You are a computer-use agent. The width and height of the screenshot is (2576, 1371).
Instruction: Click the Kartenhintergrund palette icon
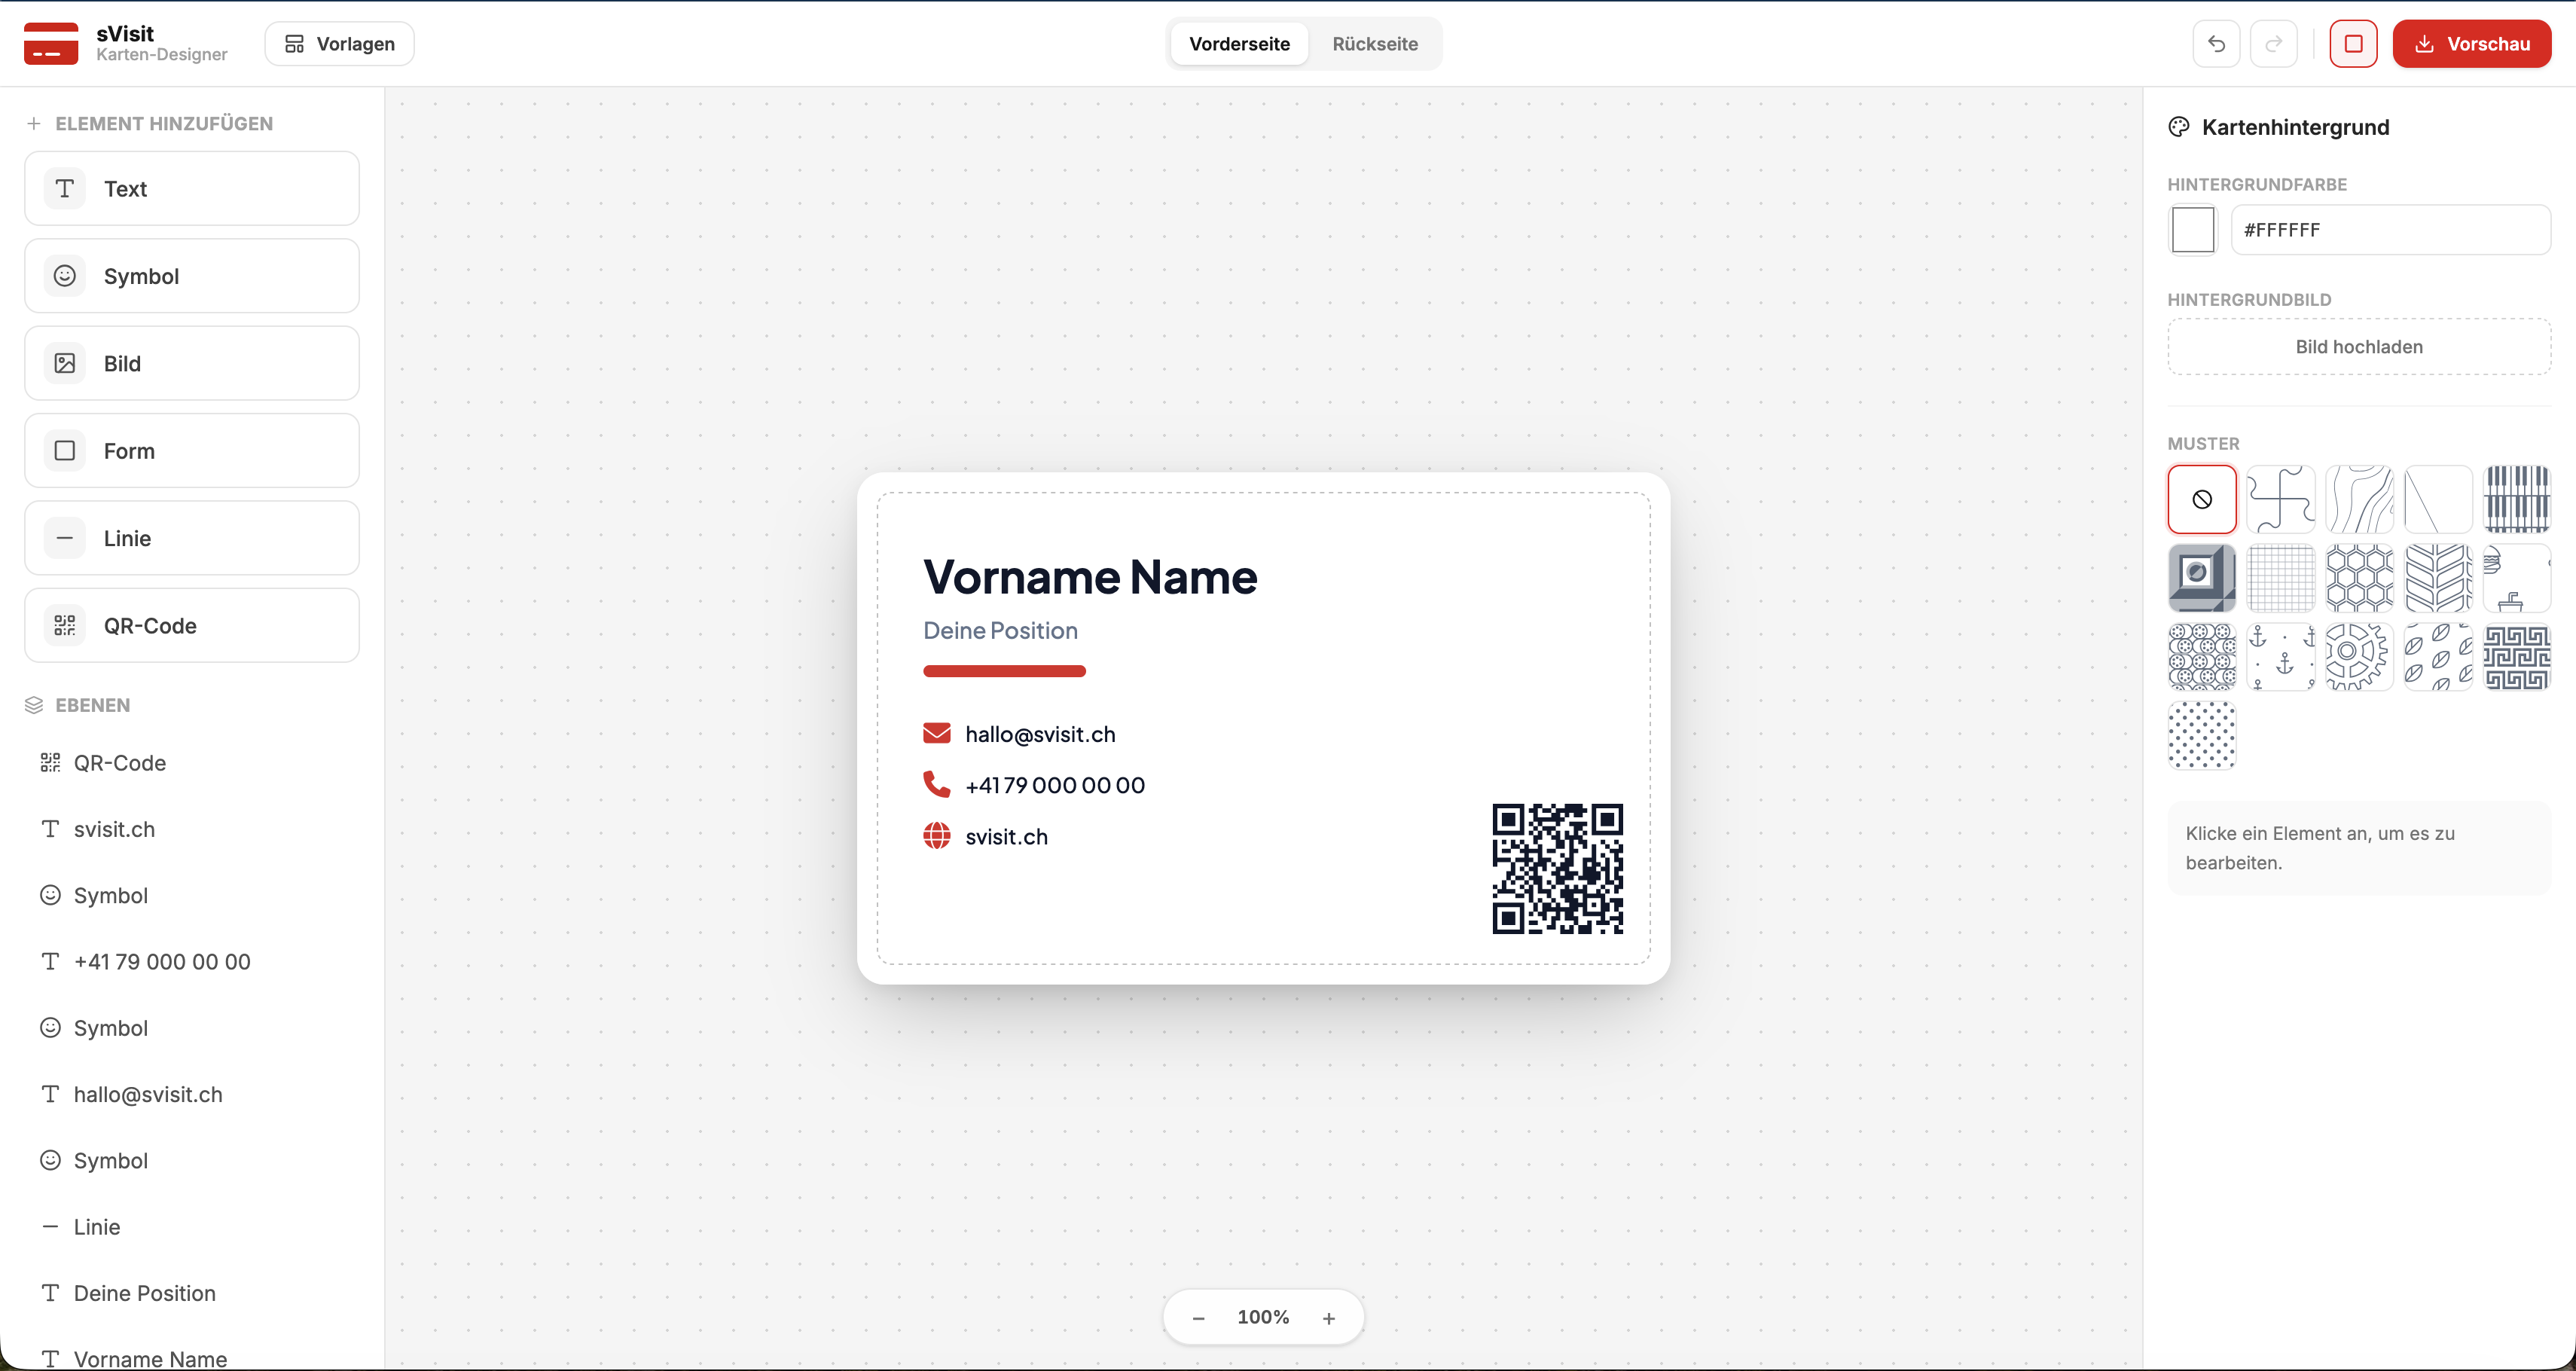tap(2179, 127)
